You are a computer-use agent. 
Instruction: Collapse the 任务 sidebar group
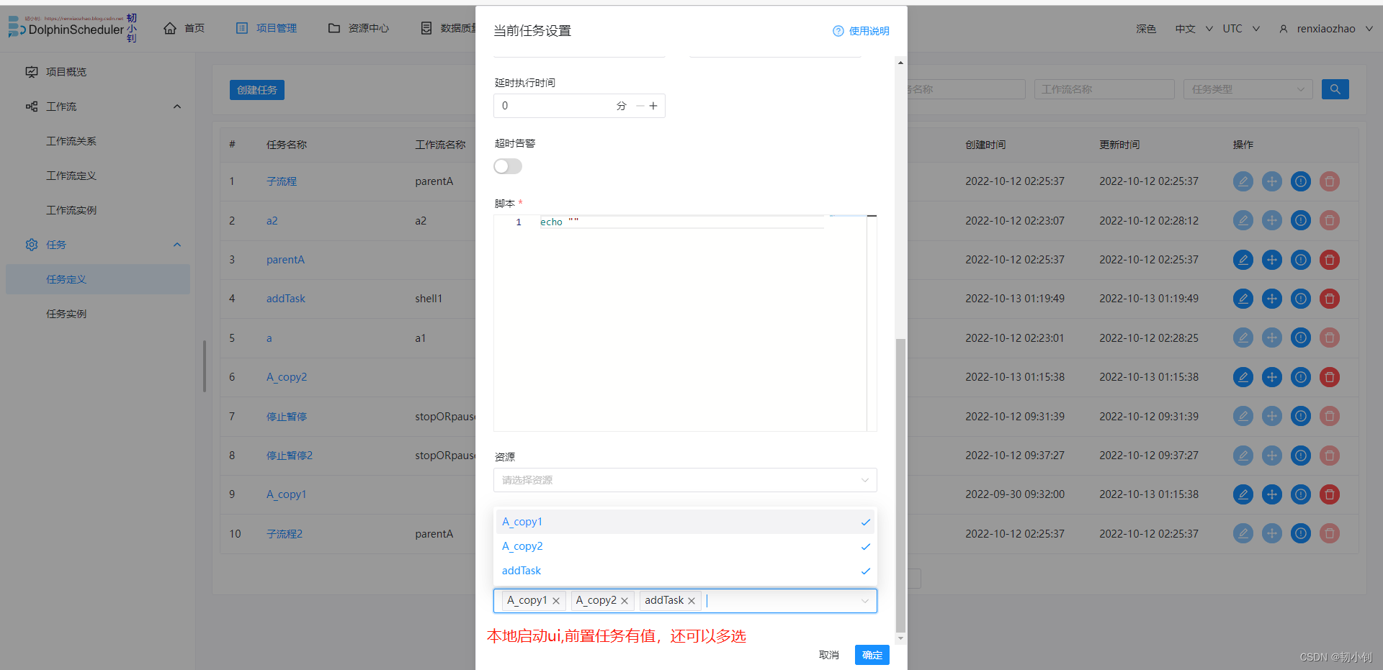click(x=177, y=245)
